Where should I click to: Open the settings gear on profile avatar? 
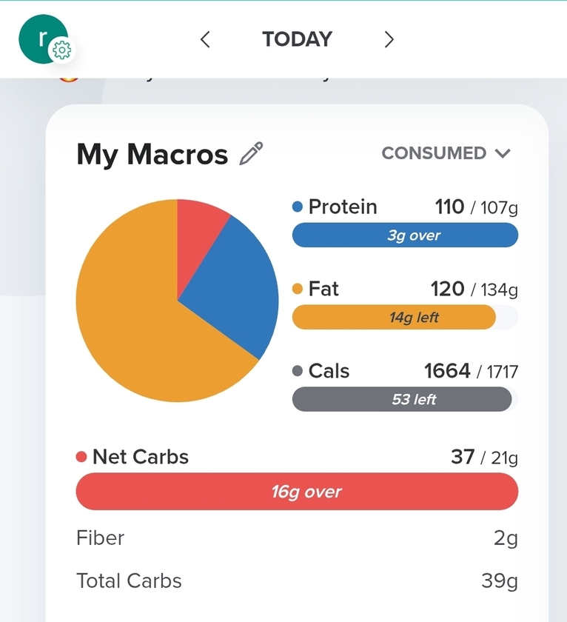click(62, 50)
